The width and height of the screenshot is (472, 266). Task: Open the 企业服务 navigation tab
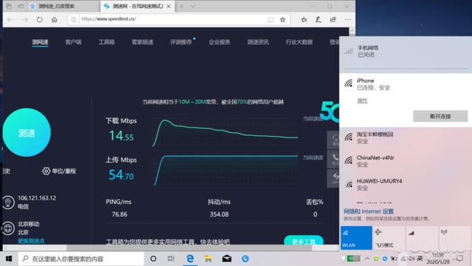219,42
